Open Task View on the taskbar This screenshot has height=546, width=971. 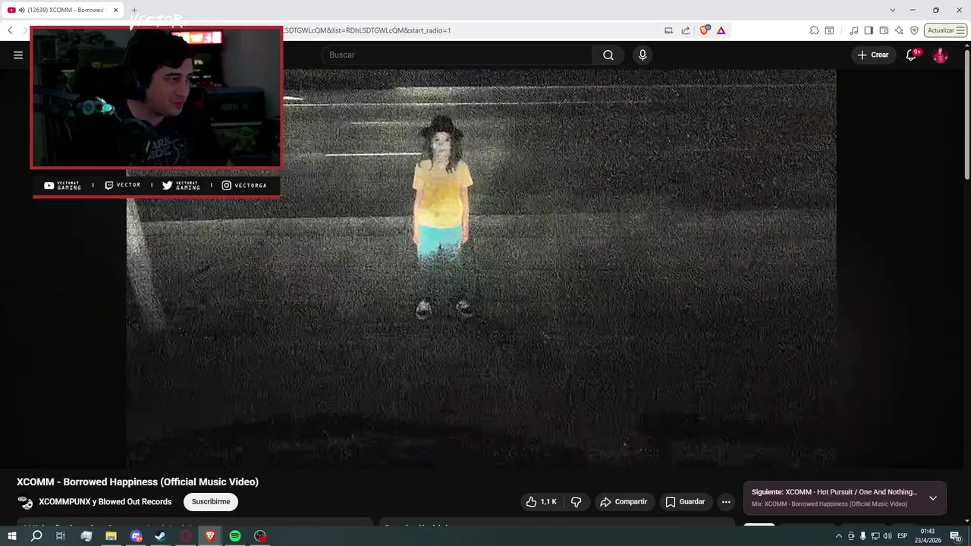61,536
